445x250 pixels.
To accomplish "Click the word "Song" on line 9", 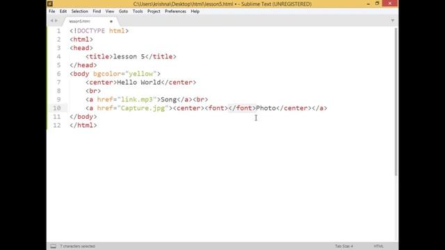I will tap(168, 99).
